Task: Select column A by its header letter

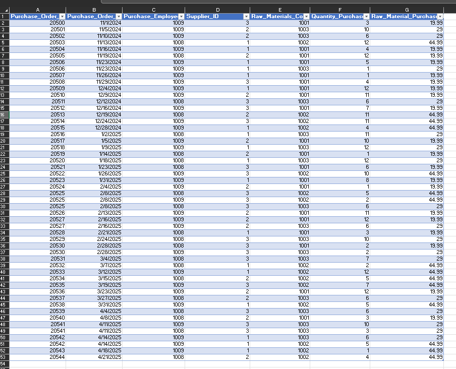Action: click(x=37, y=10)
